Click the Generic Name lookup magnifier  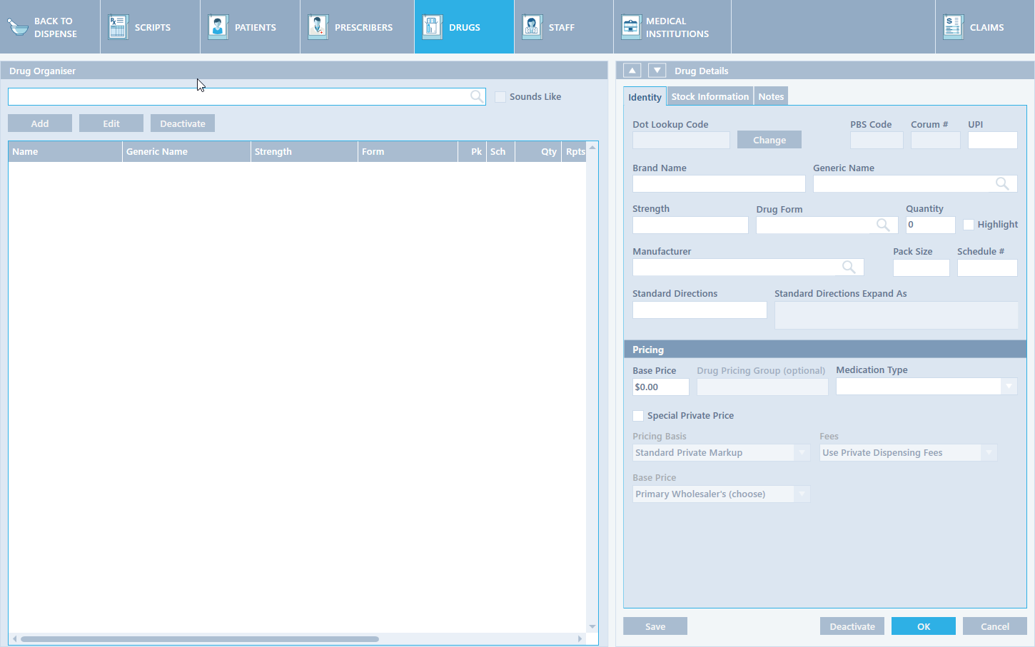click(1002, 184)
